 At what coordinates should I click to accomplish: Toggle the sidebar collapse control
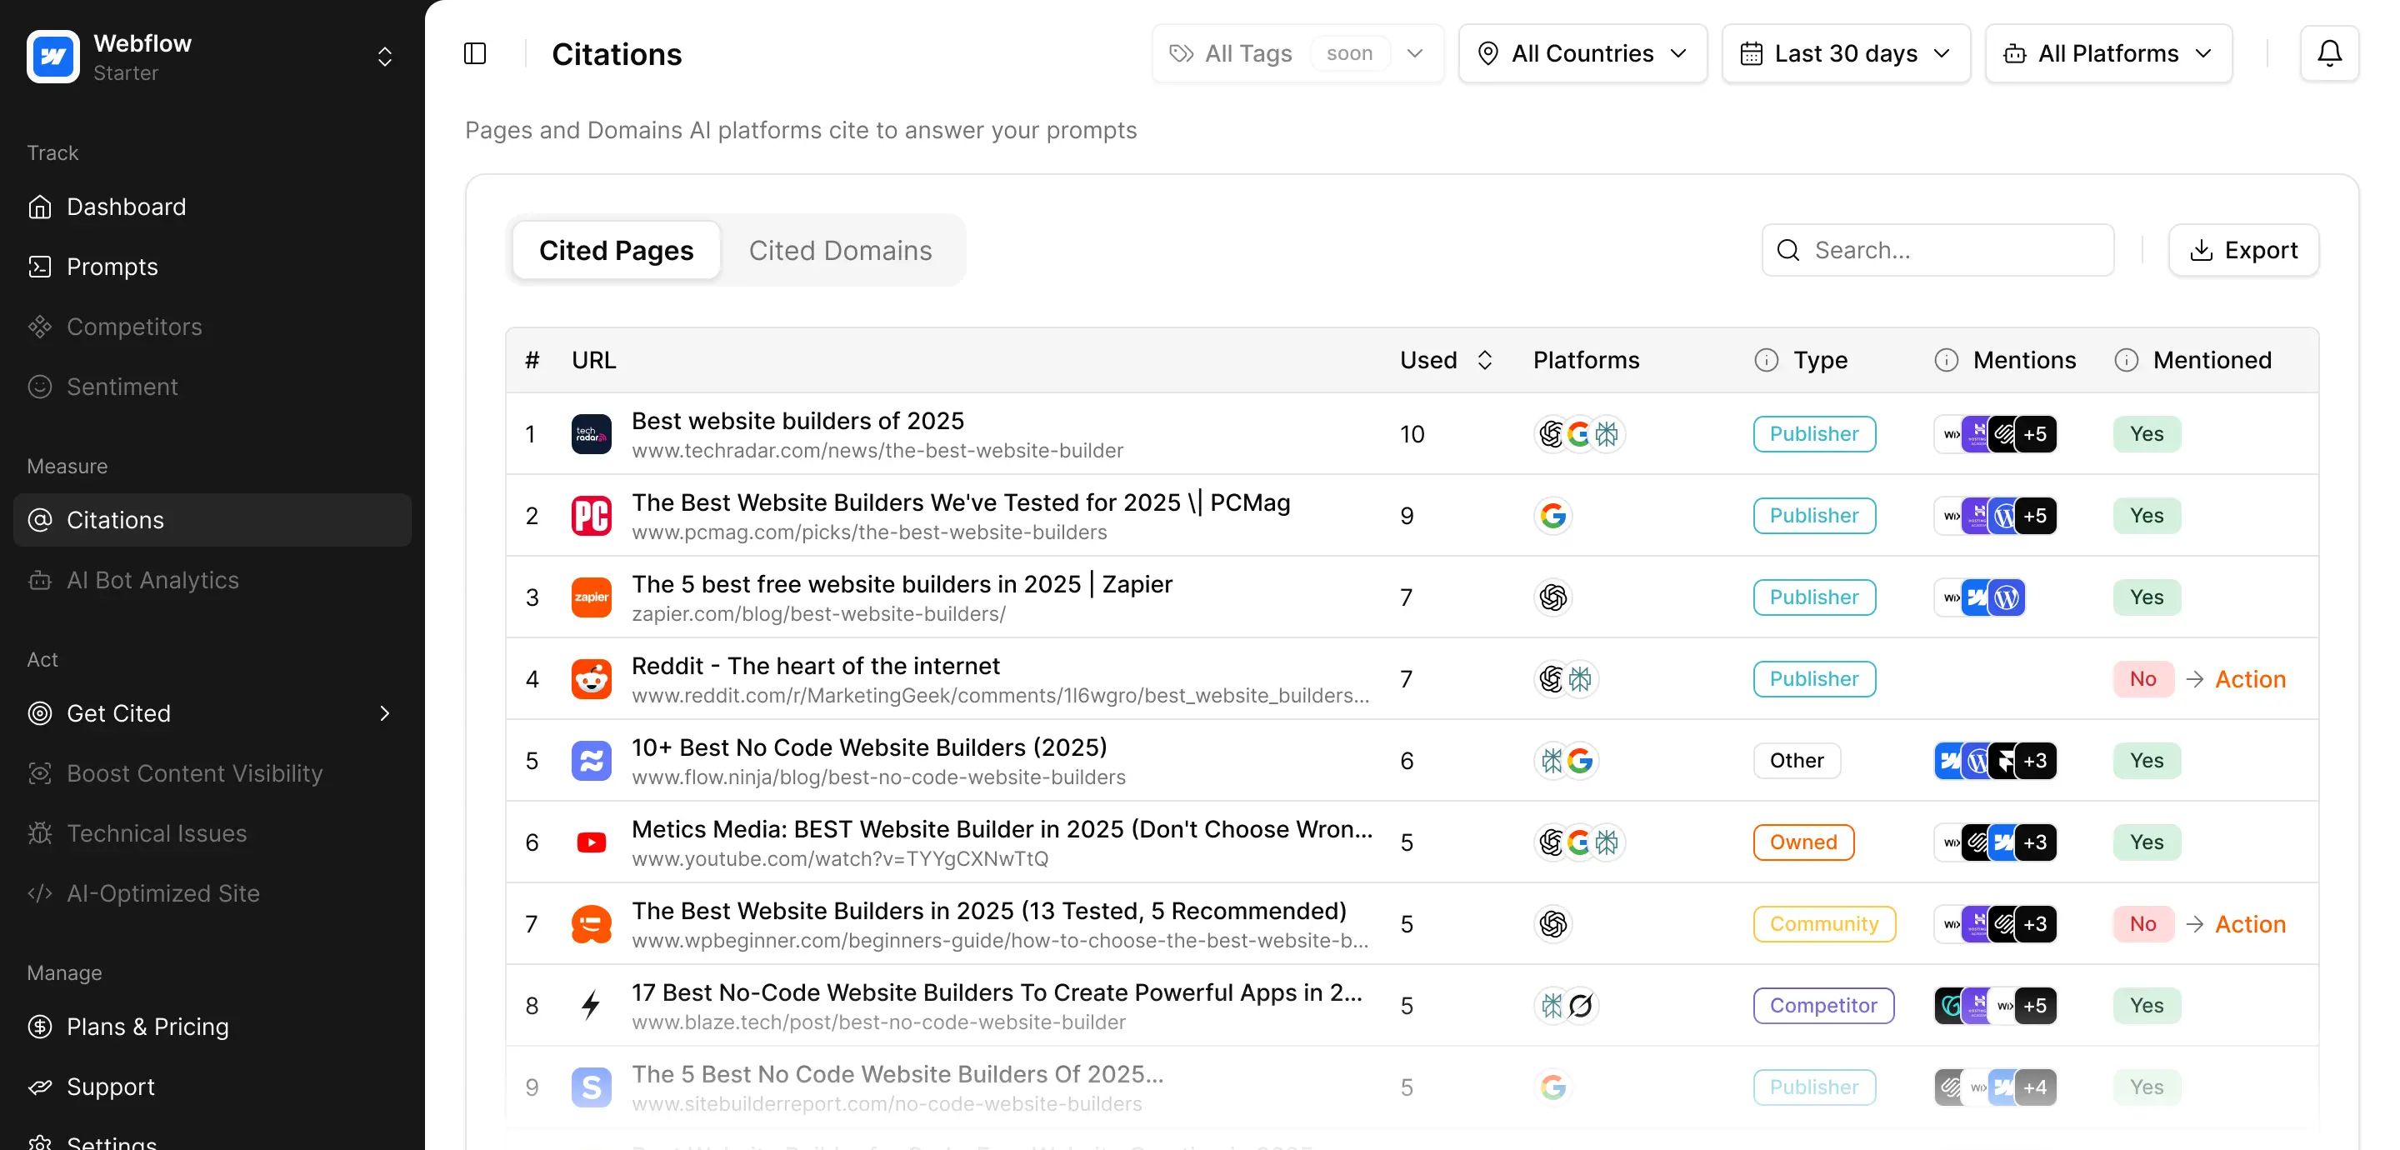(475, 53)
